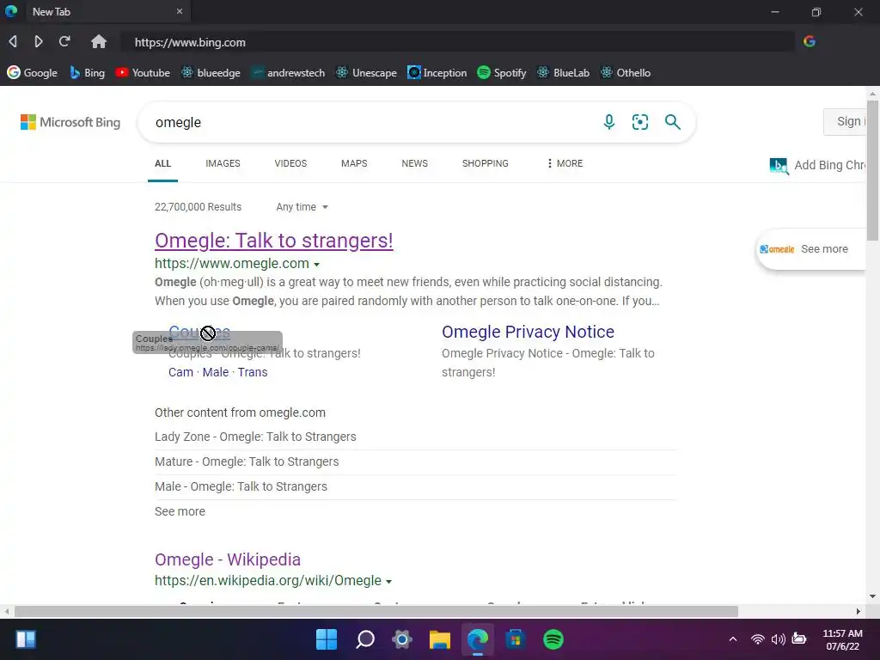Open Omegle: Talk to strangers! result
The image size is (880, 660).
274,241
